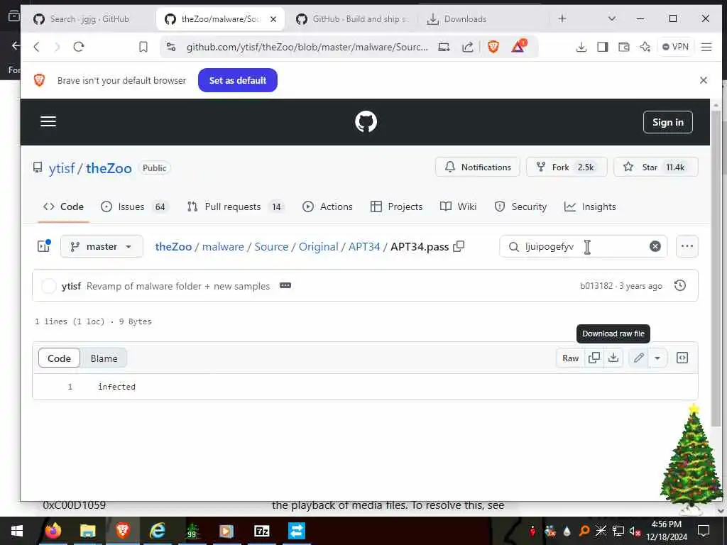The height and width of the screenshot is (545, 727).
Task: Download the raw APT34.pass file
Action: (613, 358)
